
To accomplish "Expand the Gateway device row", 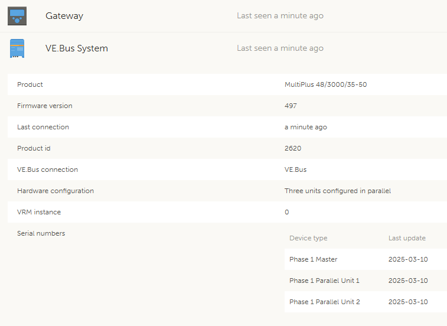I will coord(64,16).
